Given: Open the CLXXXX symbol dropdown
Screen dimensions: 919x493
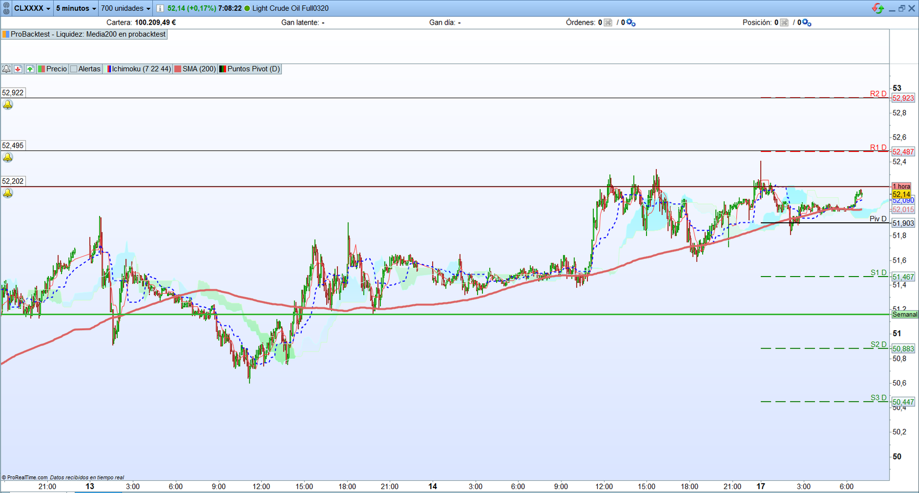Looking at the screenshot, I should click(x=32, y=8).
